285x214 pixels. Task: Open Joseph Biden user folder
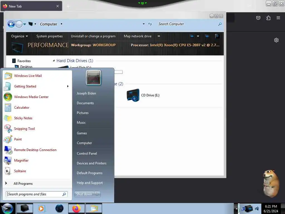[x=86, y=93]
